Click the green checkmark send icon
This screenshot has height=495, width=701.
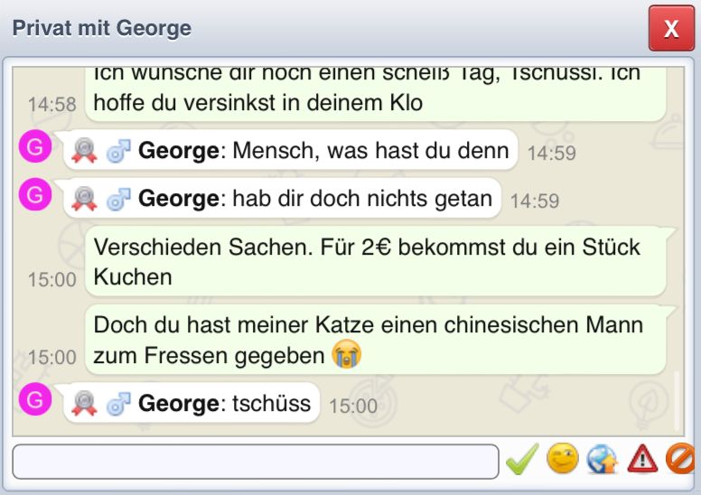pos(521,461)
